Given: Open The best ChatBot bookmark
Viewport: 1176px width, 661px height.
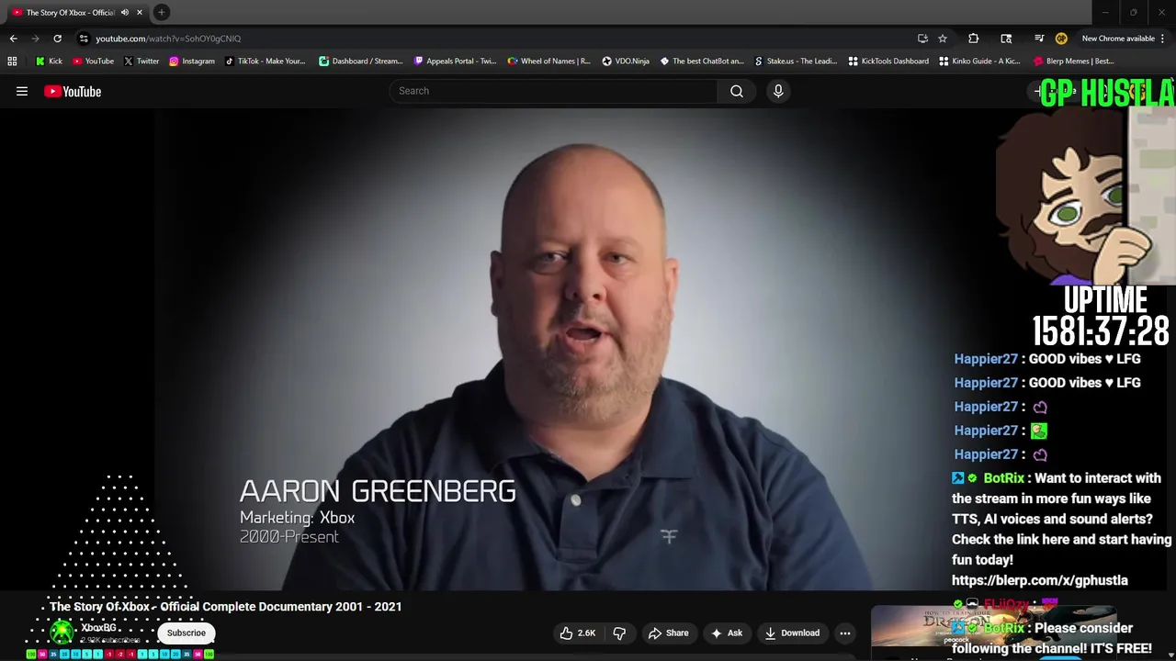Looking at the screenshot, I should click(x=702, y=62).
